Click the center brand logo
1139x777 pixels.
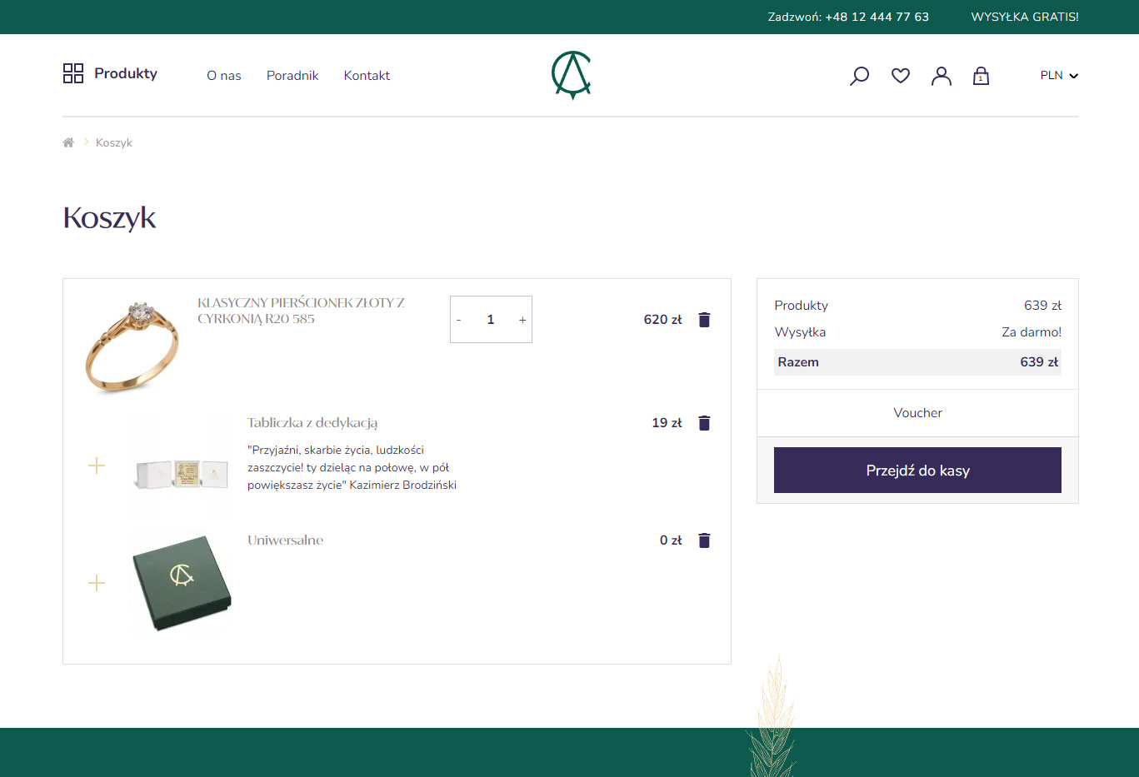[x=571, y=75]
